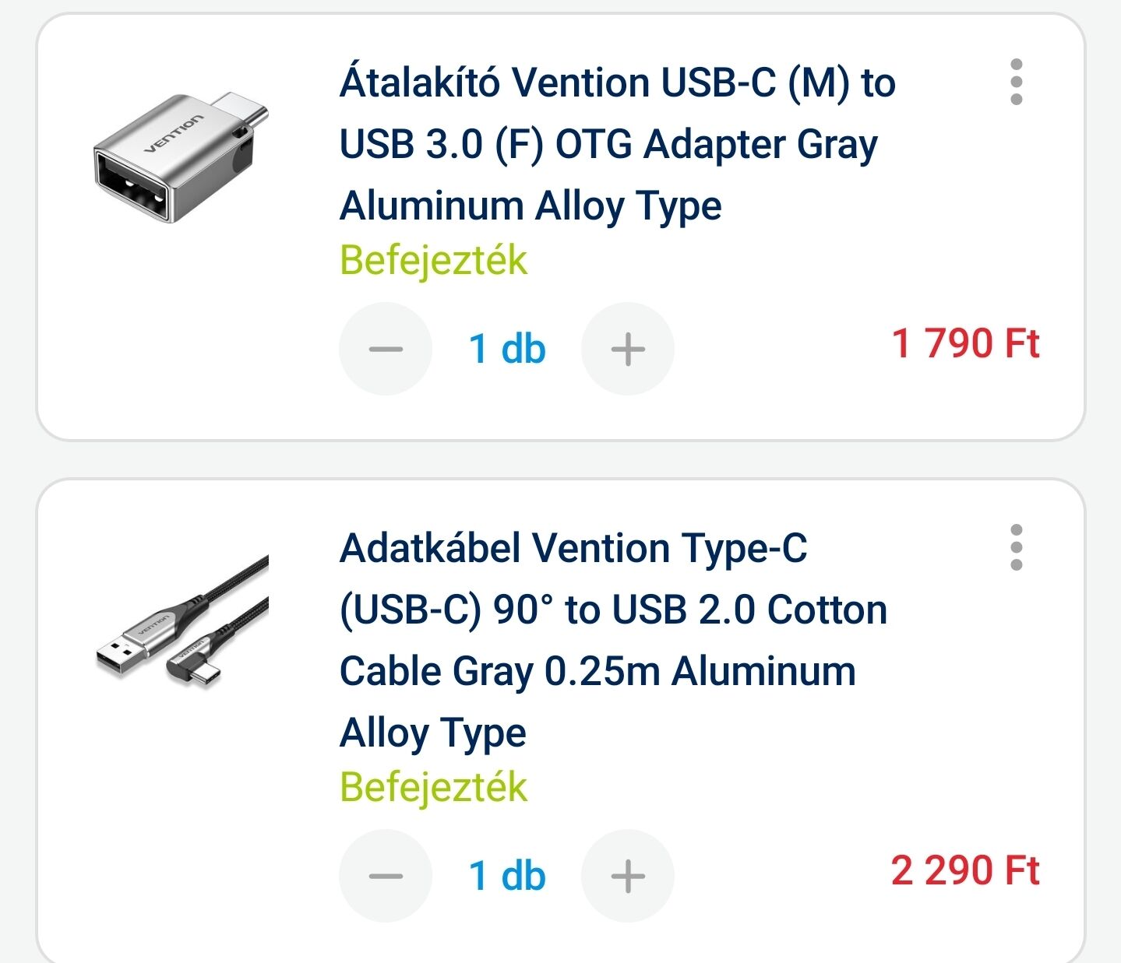The width and height of the screenshot is (1121, 963).
Task: Select the 1 db quantity of the OTG adapter
Action: pyautogui.click(x=507, y=349)
